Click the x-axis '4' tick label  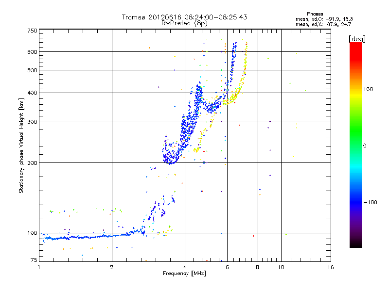tap(185, 267)
